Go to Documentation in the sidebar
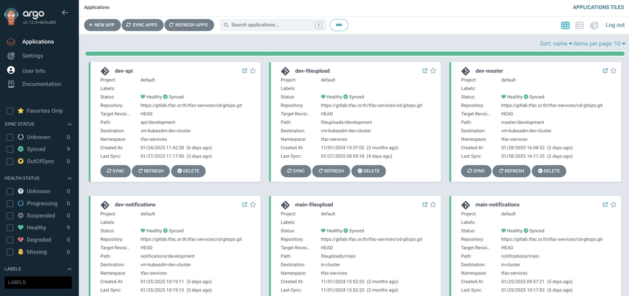Image resolution: width=629 pixels, height=296 pixels. click(x=42, y=84)
